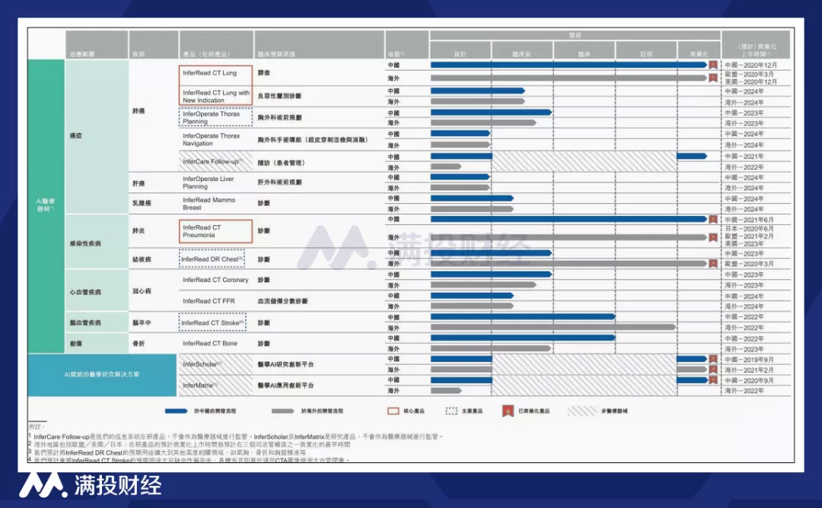Click the AI賦能的醫學研究解決方案 category block
The width and height of the screenshot is (822, 508).
102,374
